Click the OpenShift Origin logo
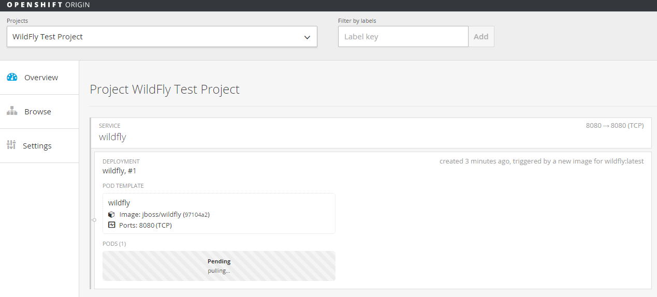 coord(48,5)
